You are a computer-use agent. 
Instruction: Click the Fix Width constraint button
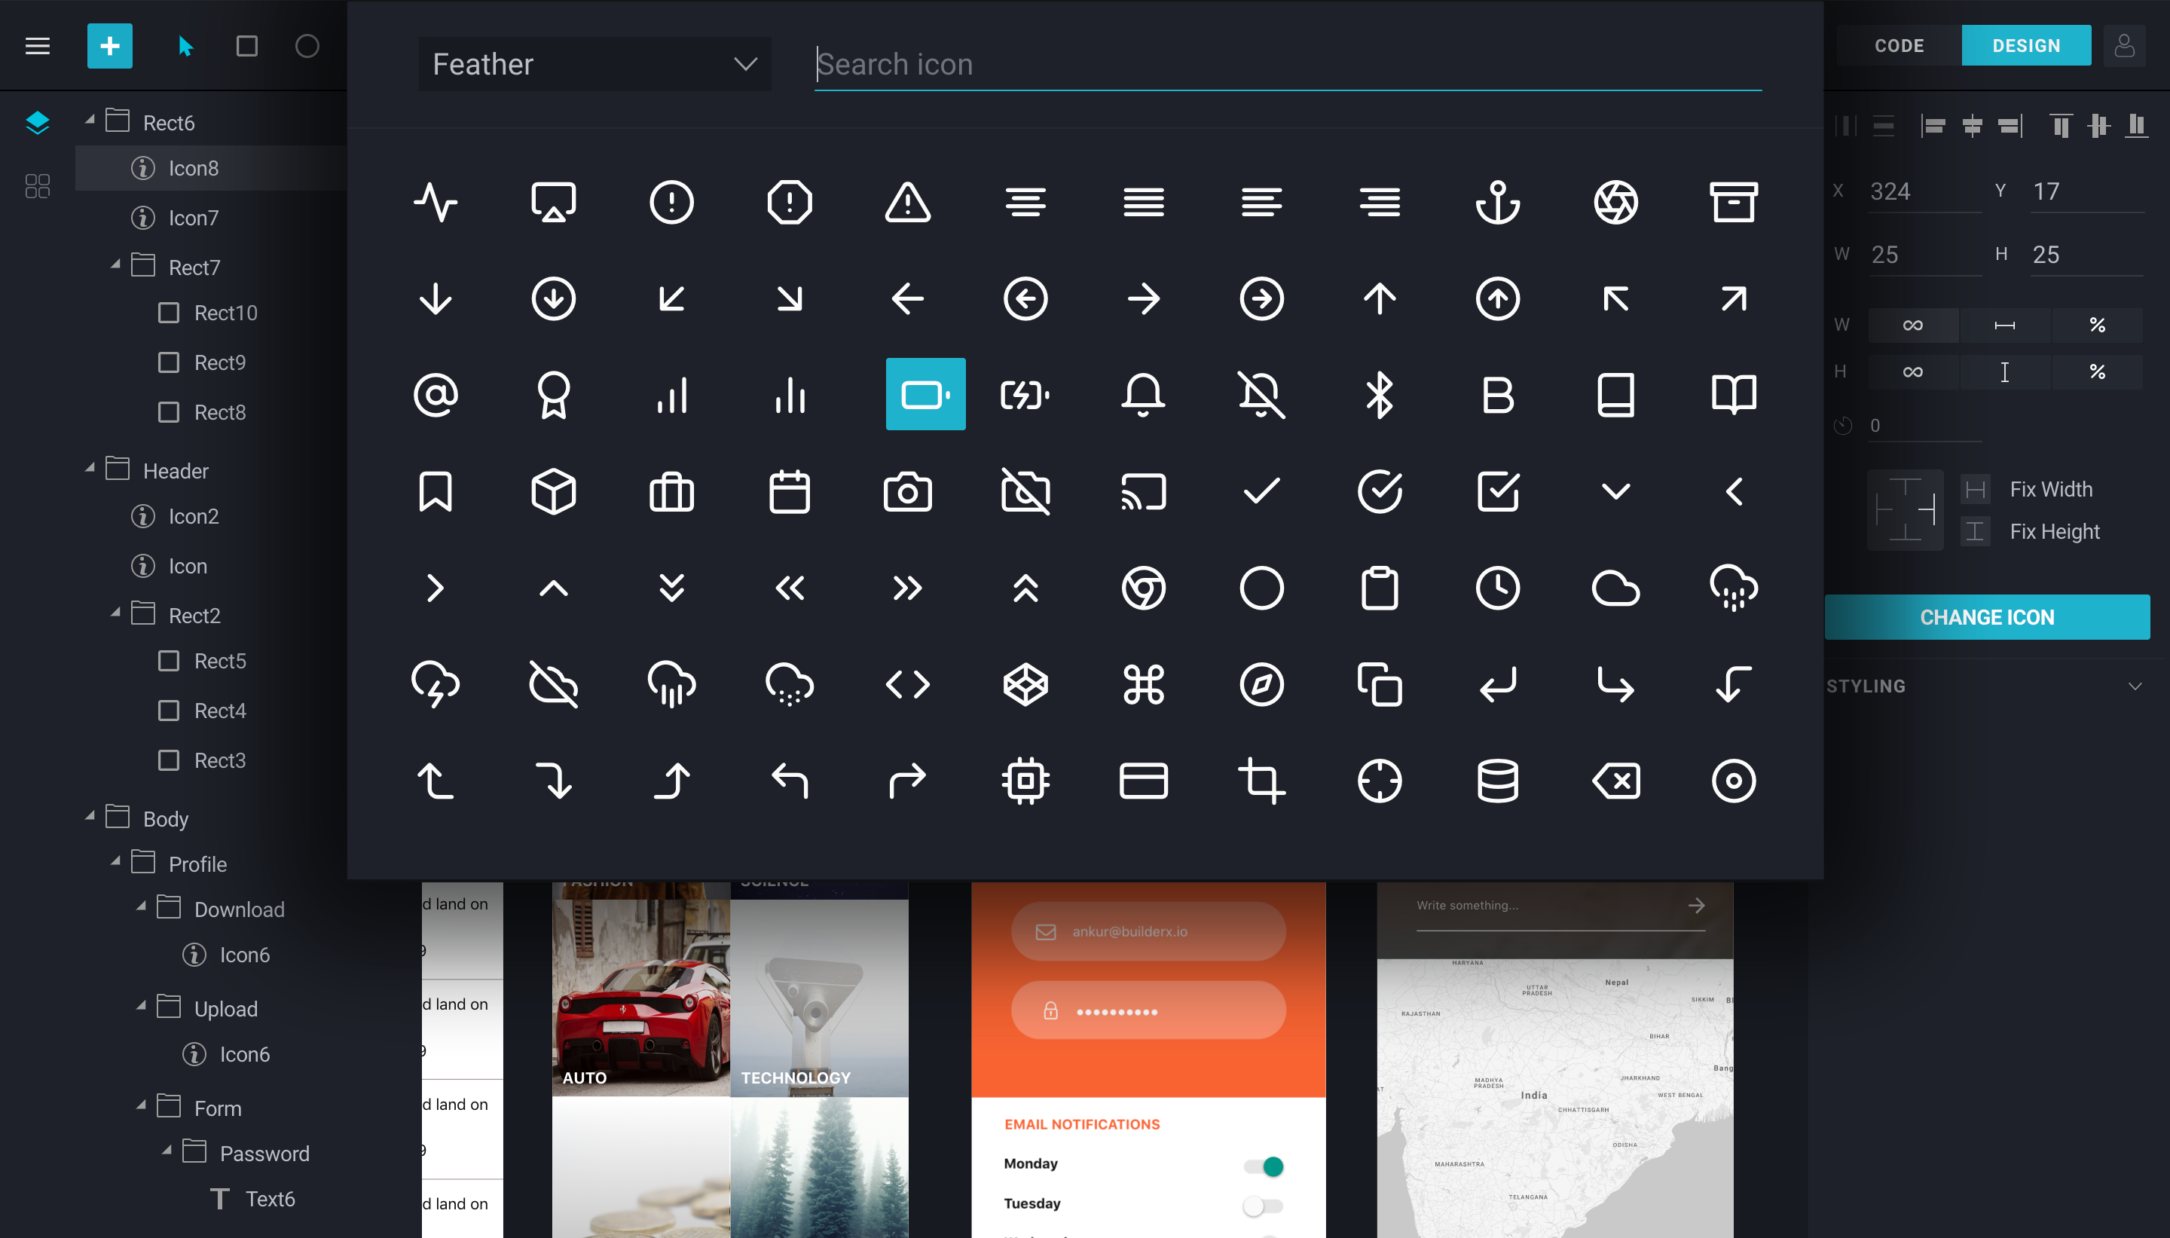[1976, 488]
